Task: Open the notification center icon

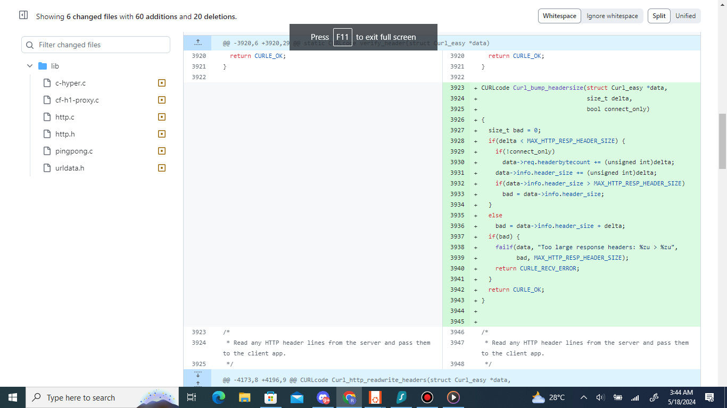Action: point(709,397)
